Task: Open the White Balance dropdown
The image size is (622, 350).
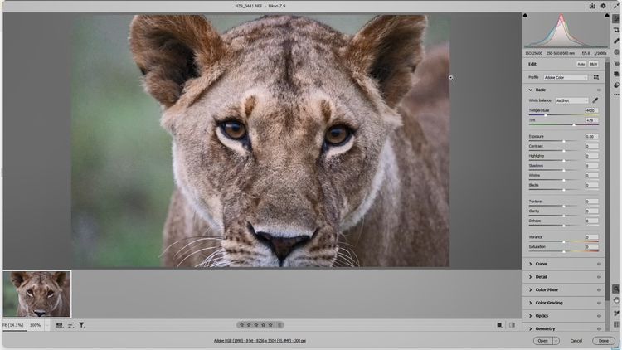Action: pos(571,100)
